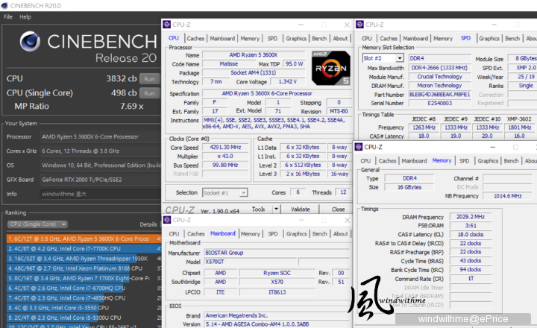Click Caches tab in bottom Mainboard CPU-Z window
The height and width of the screenshot is (328, 537).
(196, 234)
